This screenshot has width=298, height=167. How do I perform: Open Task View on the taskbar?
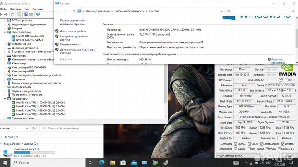(x=91, y=162)
